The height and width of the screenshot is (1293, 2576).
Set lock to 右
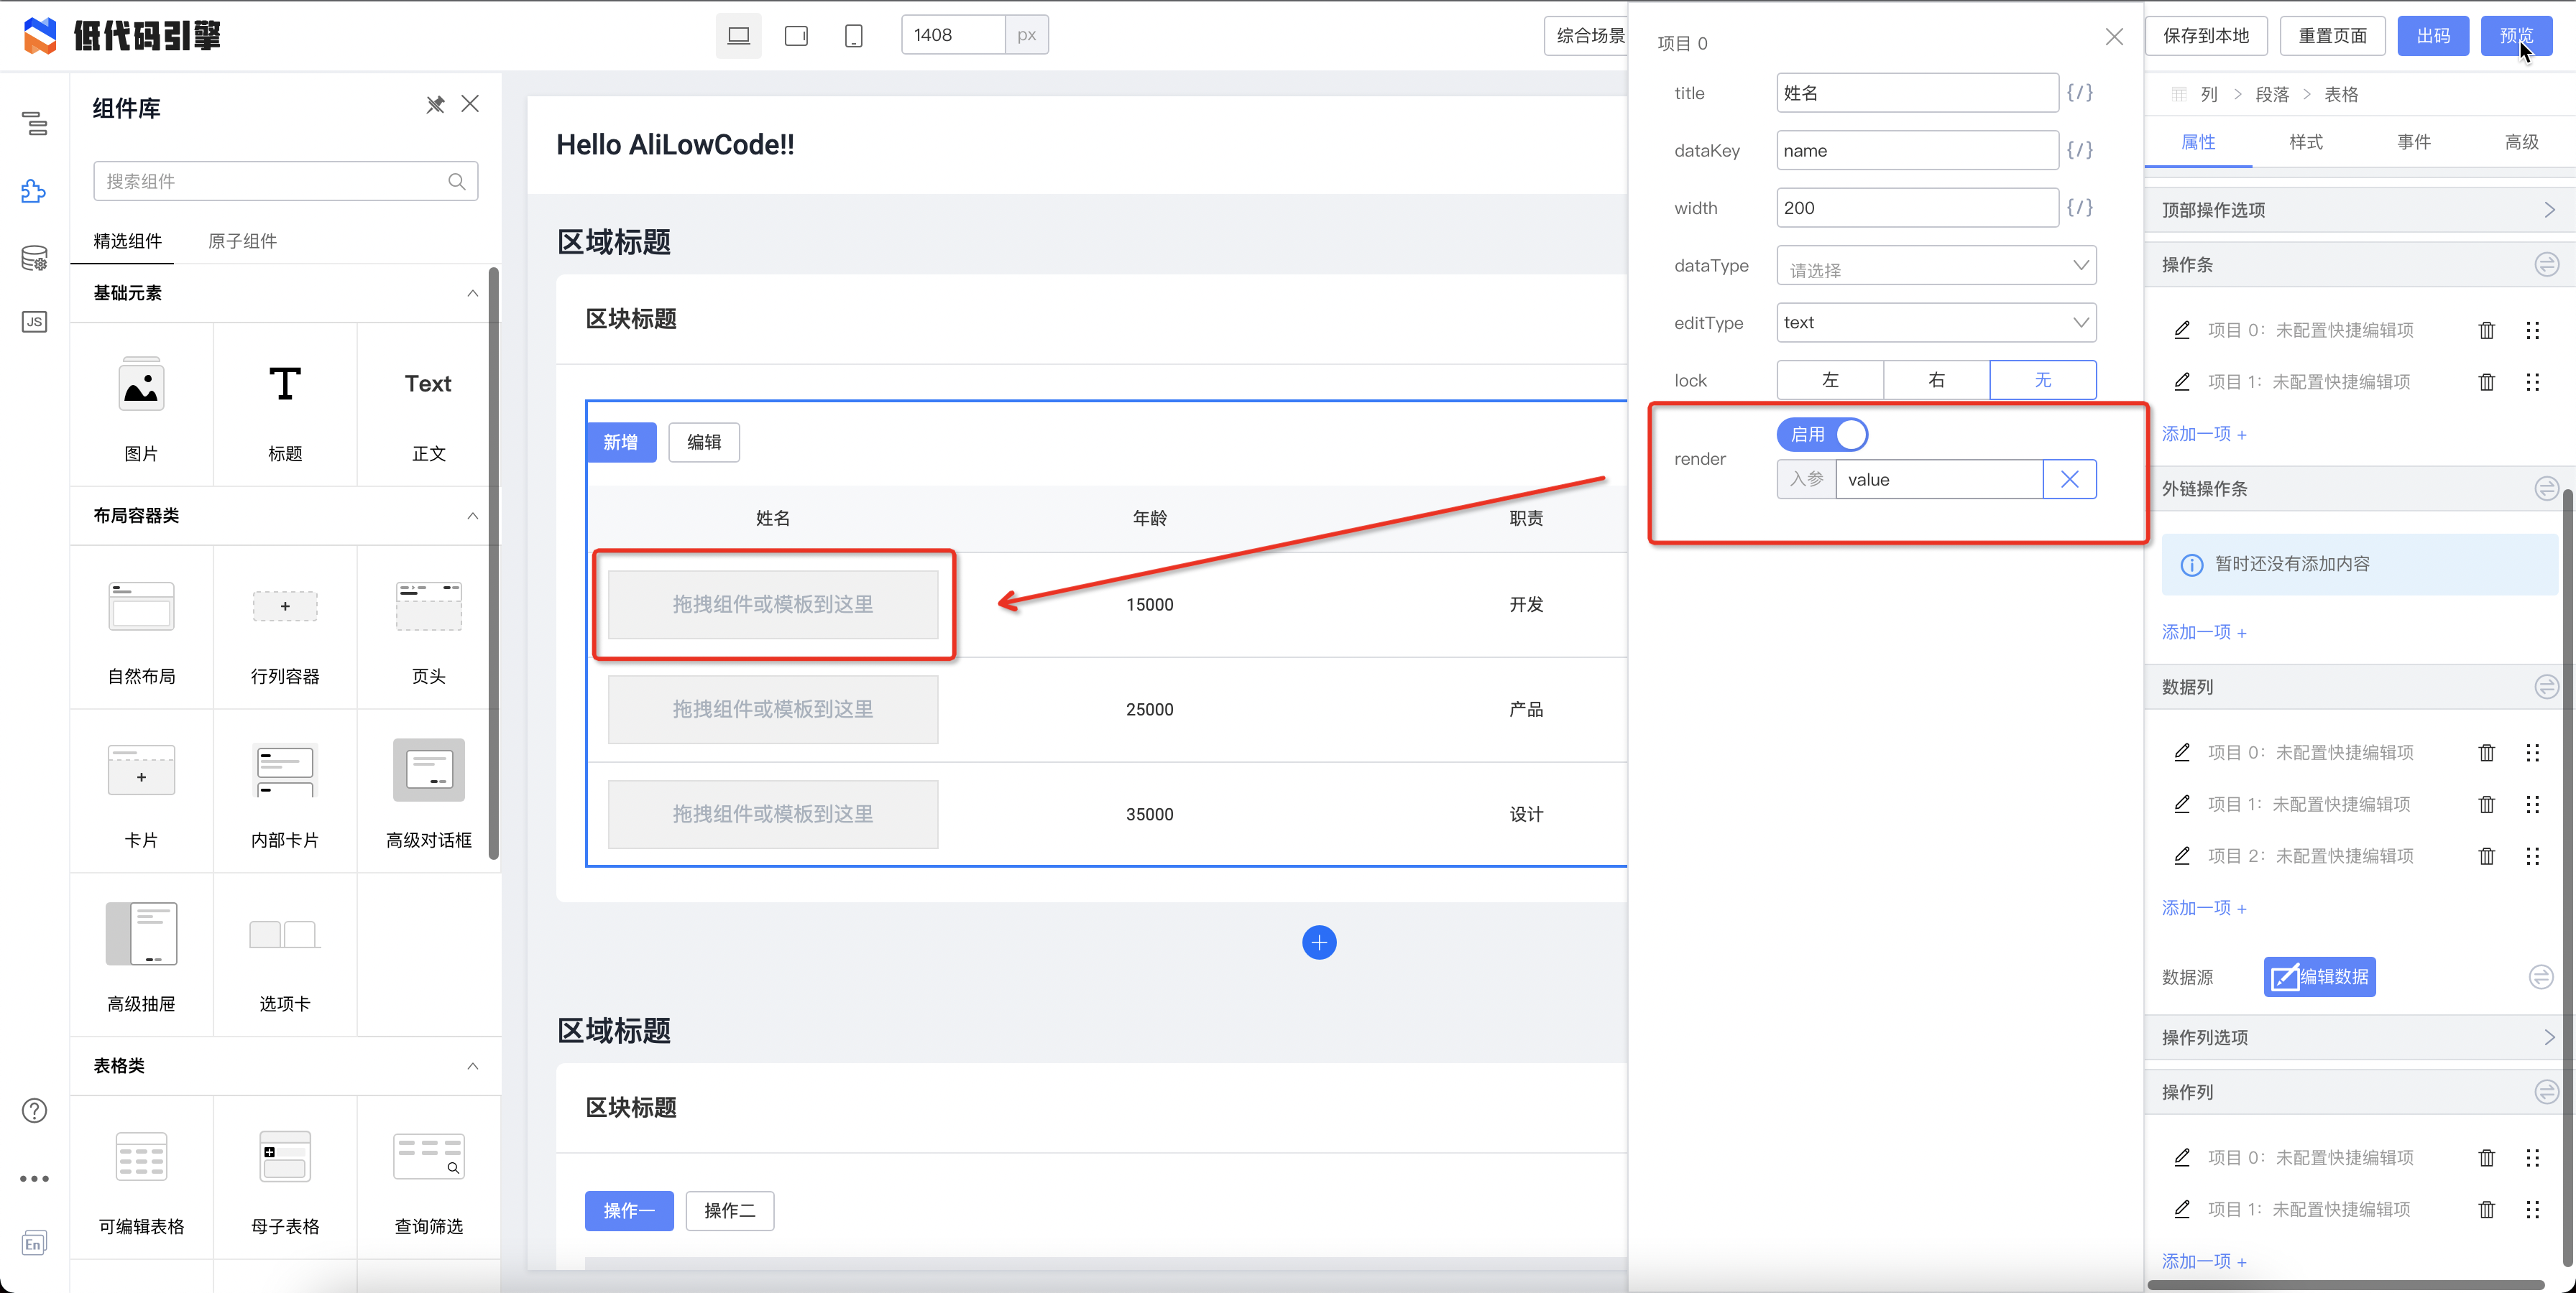pos(1936,380)
